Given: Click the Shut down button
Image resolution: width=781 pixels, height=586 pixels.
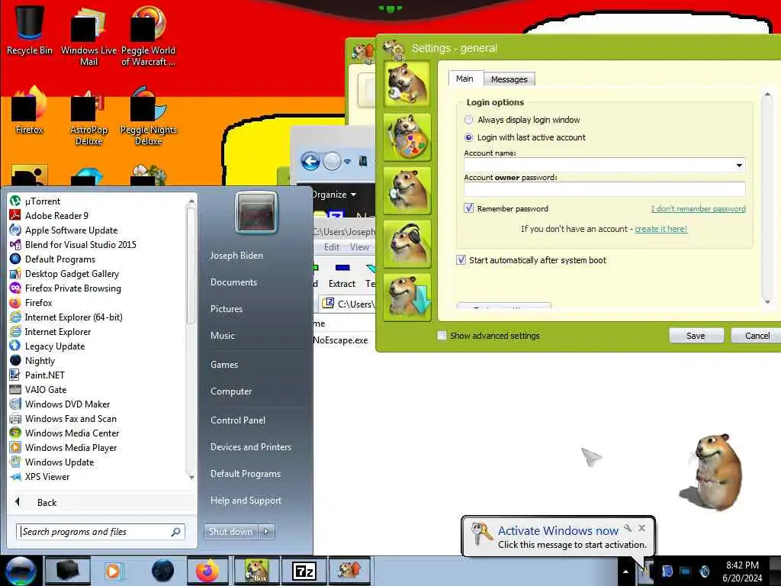Looking at the screenshot, I should tap(230, 532).
